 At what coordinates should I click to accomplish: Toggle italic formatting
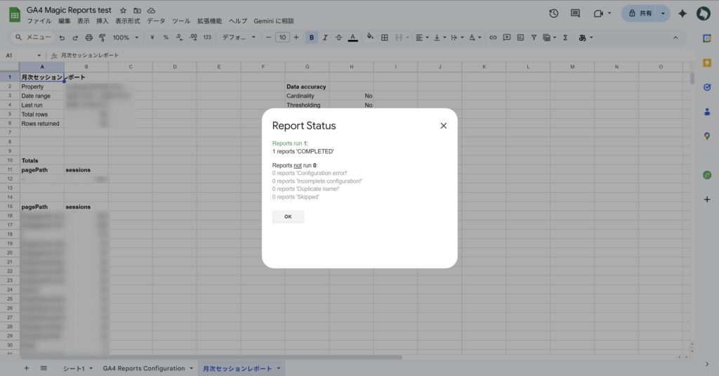[x=325, y=38]
